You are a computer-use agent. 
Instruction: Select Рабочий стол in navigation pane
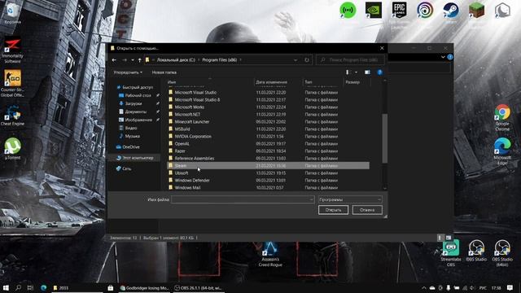tap(138, 95)
